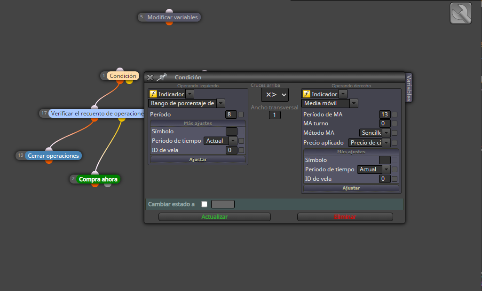The width and height of the screenshot is (482, 291).
Task: Open Rango de porcentaje de indicator dropdown
Action: click(221, 103)
